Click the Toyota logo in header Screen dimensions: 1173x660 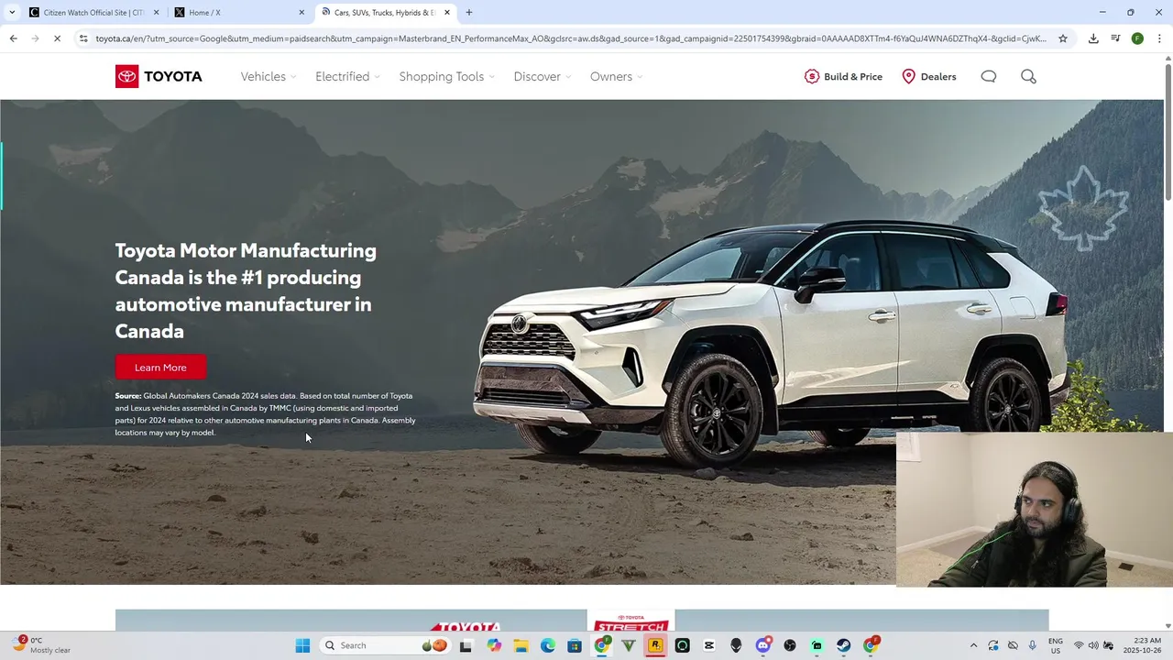point(159,76)
